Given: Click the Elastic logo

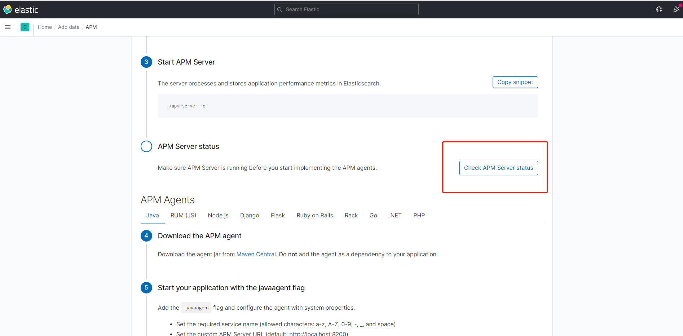Looking at the screenshot, I should tap(21, 10).
